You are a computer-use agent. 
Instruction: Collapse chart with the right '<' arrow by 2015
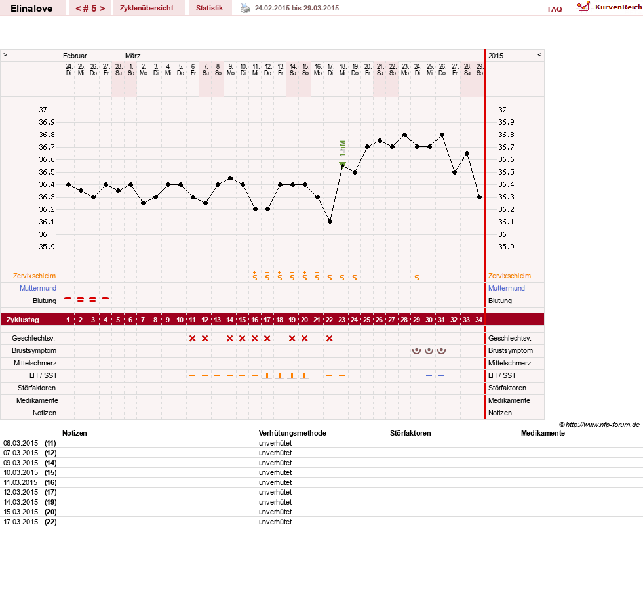539,54
